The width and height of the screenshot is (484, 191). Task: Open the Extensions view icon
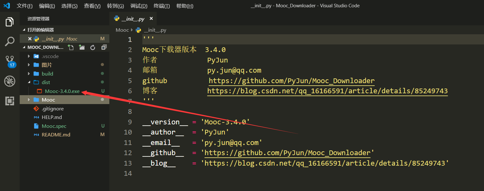click(10, 101)
